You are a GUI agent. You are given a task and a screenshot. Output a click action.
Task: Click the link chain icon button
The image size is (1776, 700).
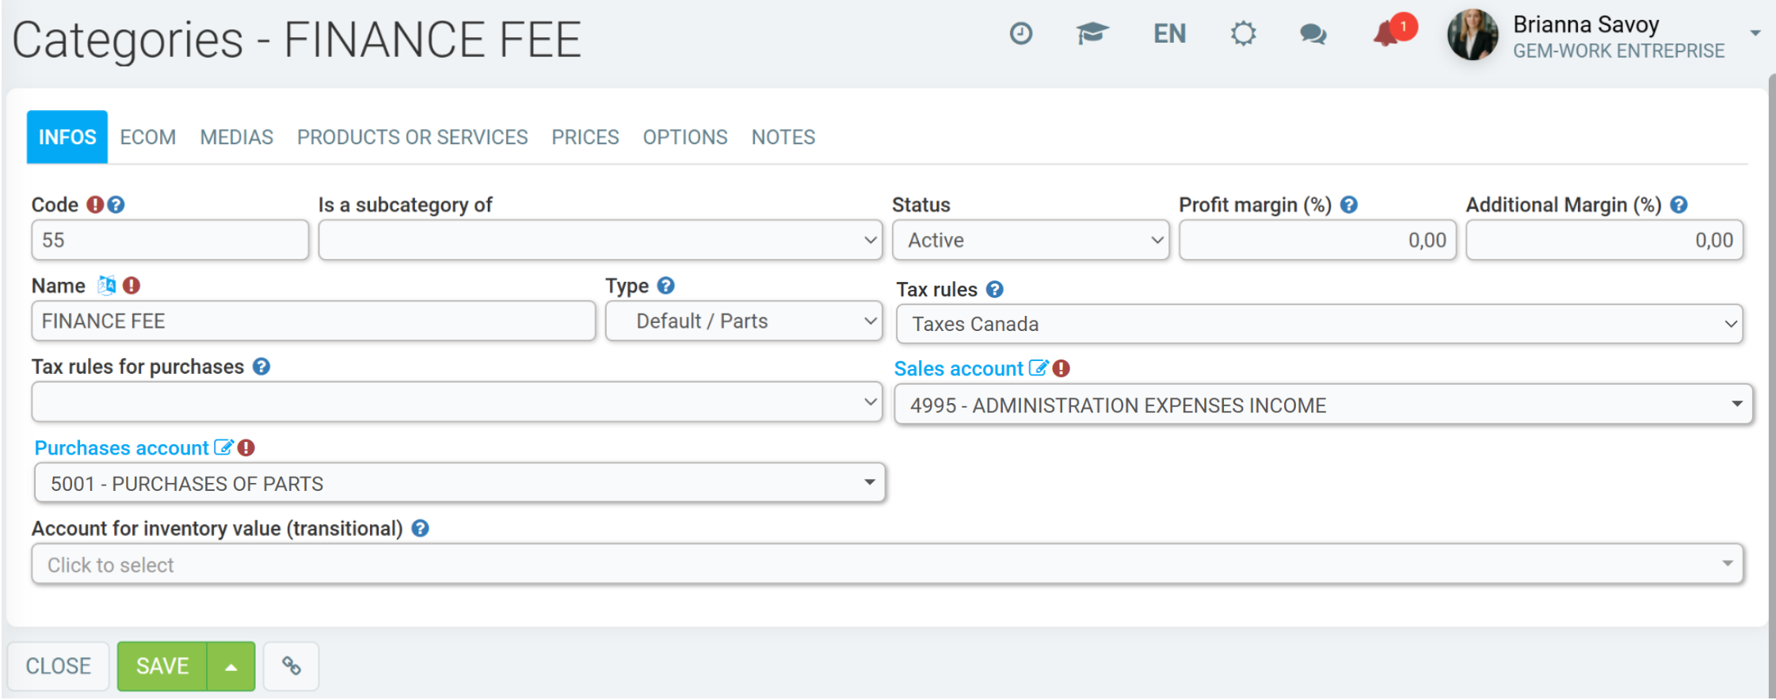tap(292, 666)
